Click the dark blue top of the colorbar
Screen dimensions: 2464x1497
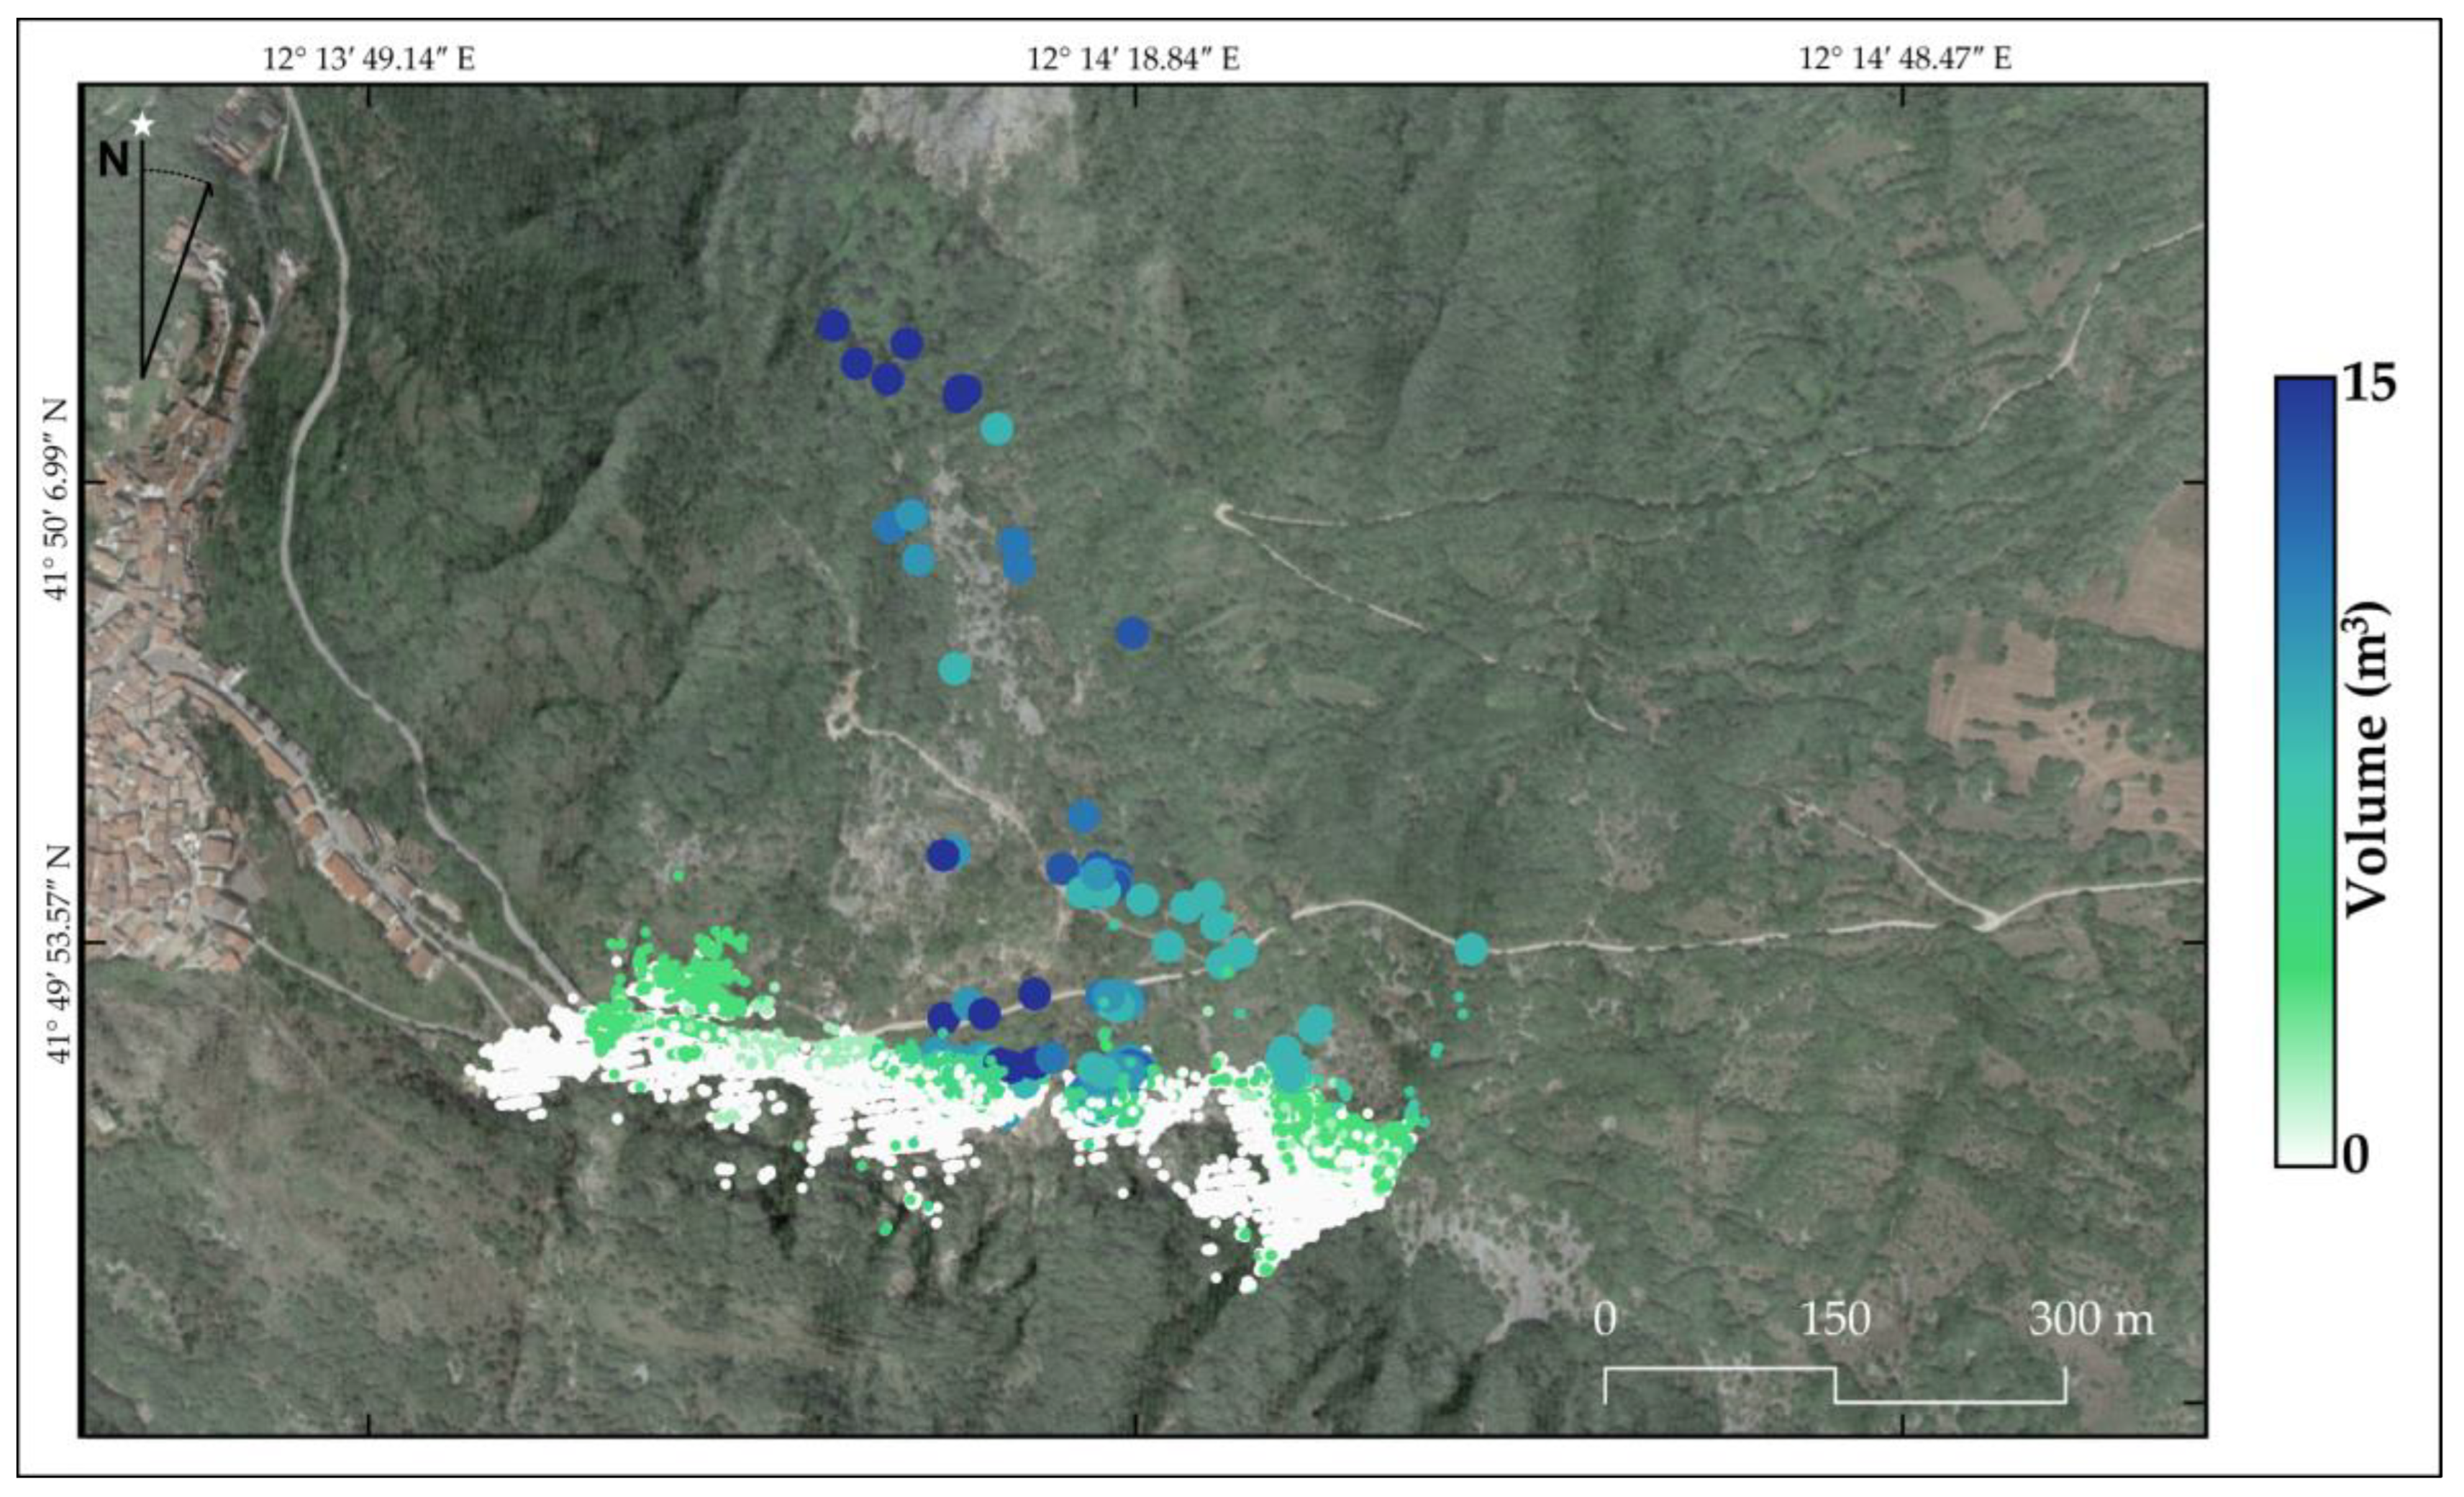tap(2305, 400)
